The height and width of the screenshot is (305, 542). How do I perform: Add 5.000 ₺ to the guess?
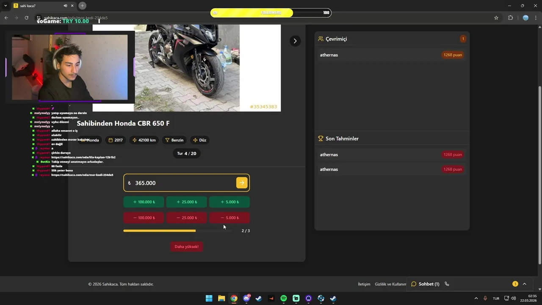pos(229,202)
